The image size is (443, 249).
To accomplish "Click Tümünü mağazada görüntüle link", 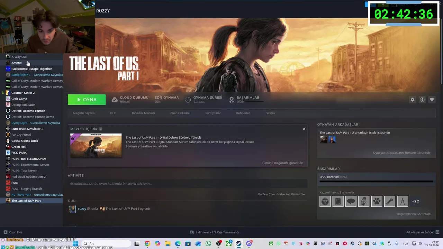I will (282, 163).
